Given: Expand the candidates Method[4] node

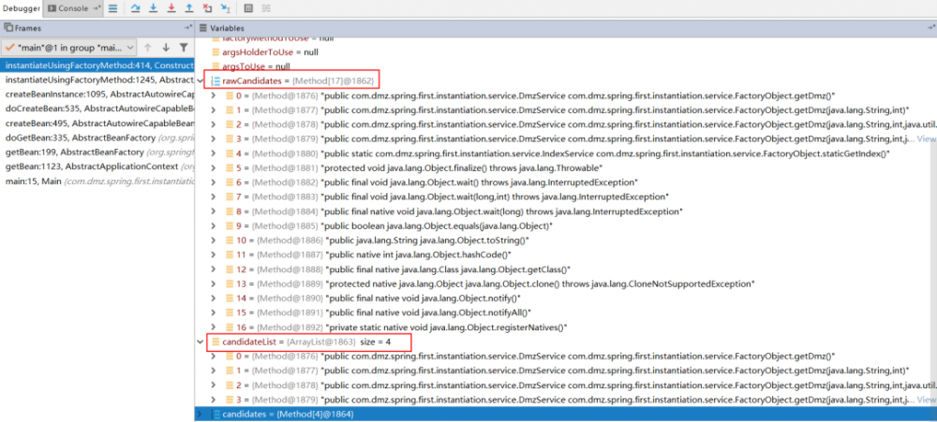Looking at the screenshot, I should point(201,414).
